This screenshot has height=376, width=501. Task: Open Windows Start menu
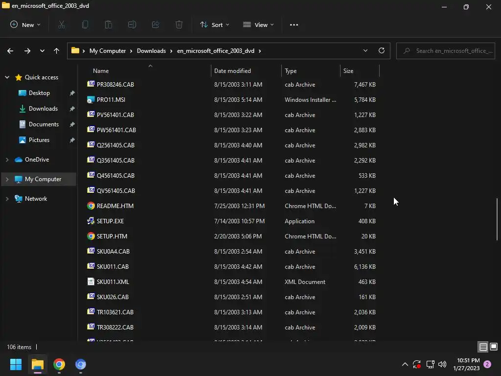tap(16, 364)
